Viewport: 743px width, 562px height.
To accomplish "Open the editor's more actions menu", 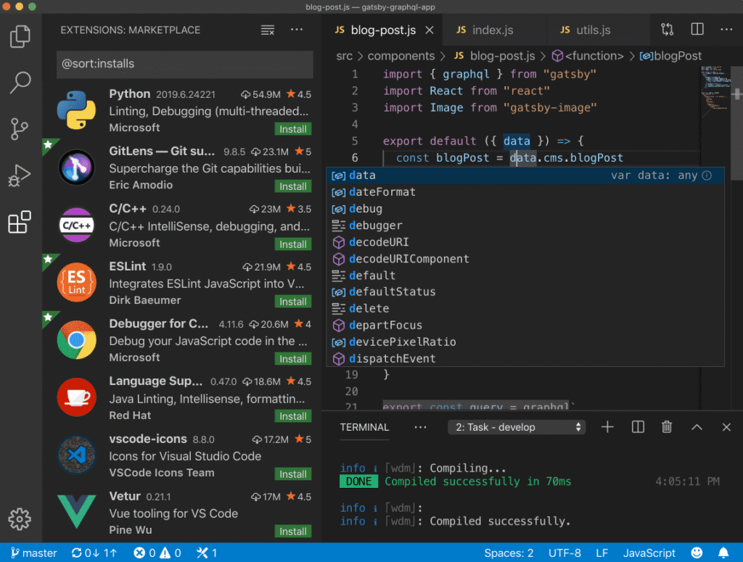I will [x=727, y=29].
